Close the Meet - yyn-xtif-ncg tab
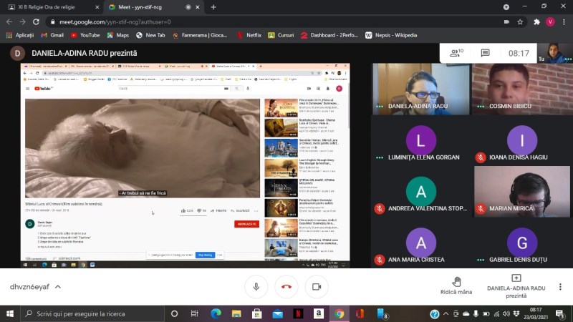Viewport: 573px width, 322px height. coord(198,7)
